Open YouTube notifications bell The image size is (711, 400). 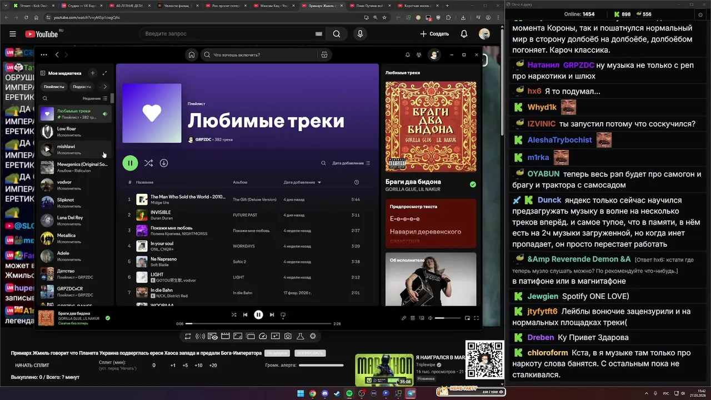(464, 34)
